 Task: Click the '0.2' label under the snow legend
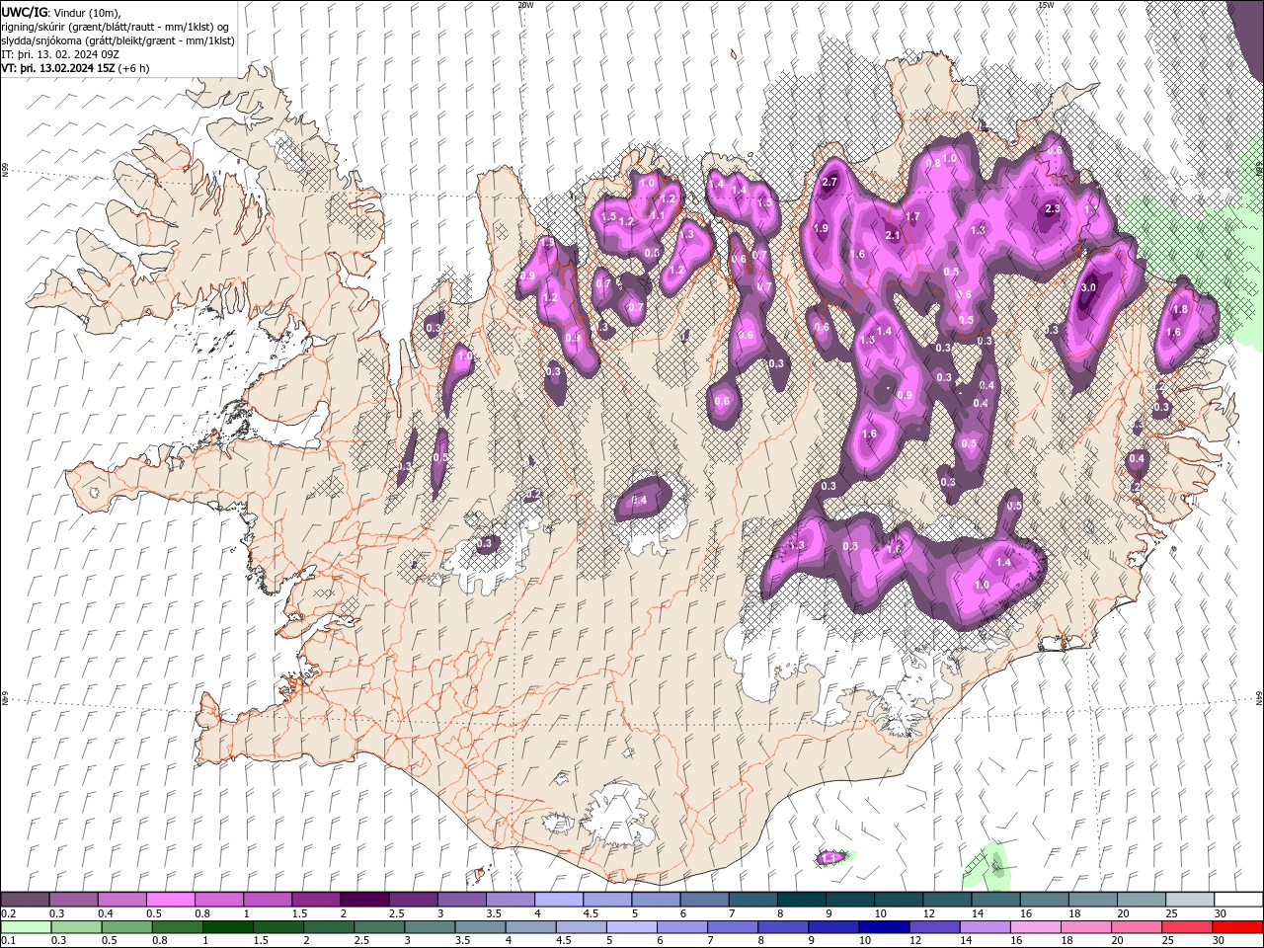[x=9, y=913]
